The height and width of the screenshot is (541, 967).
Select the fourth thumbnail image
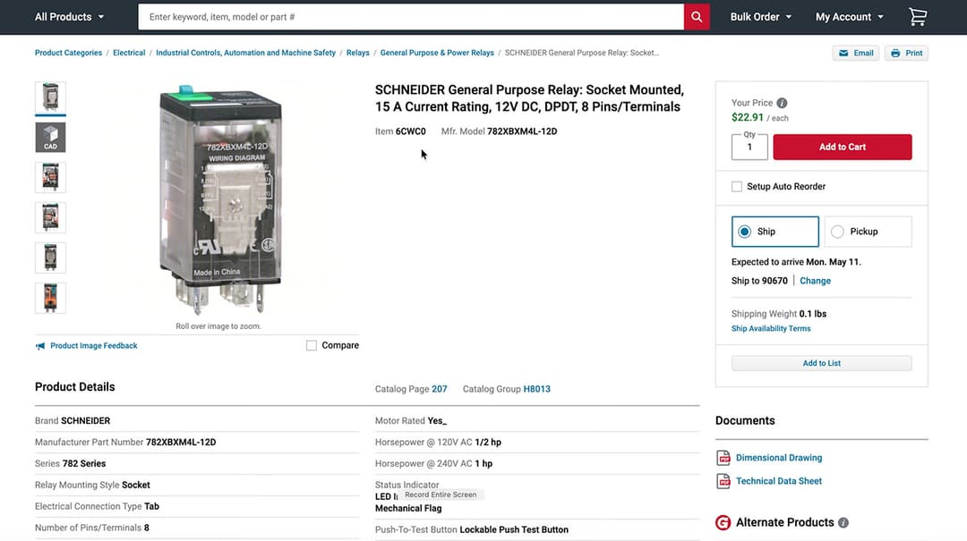(x=50, y=217)
